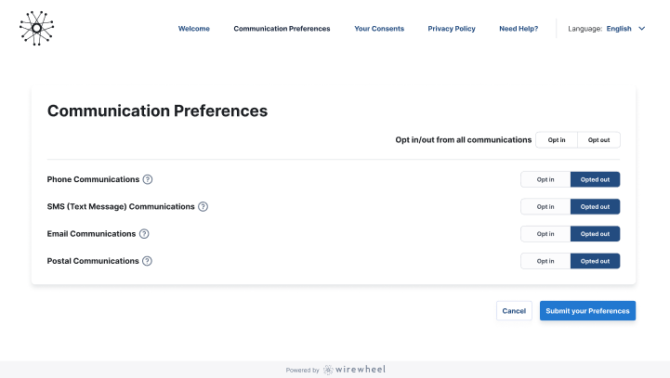670x378 pixels.
Task: Opt in to Email Communications
Action: [x=545, y=234]
